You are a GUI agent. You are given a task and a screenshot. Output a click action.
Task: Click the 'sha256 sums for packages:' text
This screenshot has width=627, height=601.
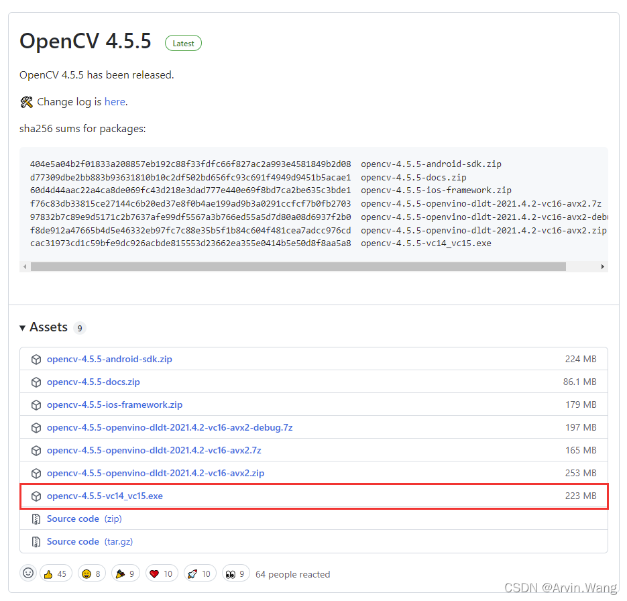(x=82, y=129)
